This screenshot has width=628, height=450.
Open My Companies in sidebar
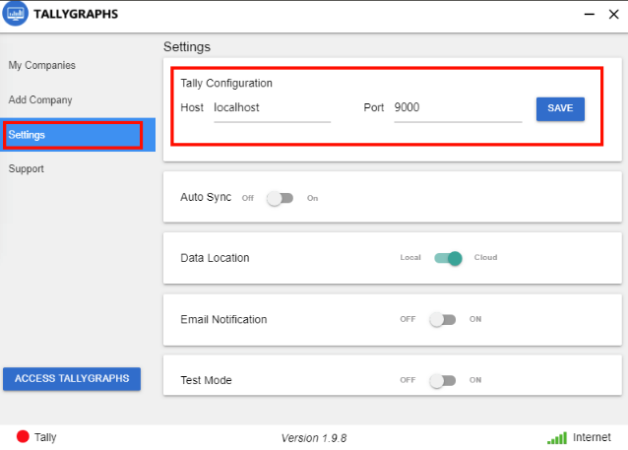(x=42, y=65)
